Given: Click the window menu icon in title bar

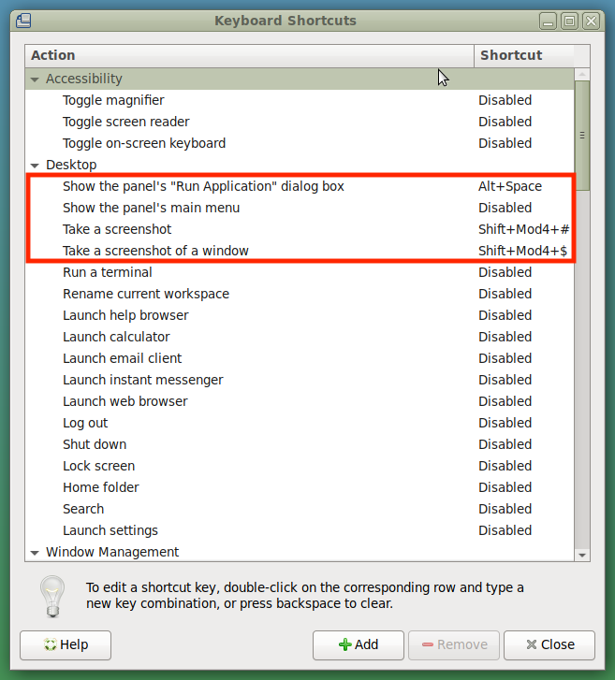Looking at the screenshot, I should coord(23,20).
